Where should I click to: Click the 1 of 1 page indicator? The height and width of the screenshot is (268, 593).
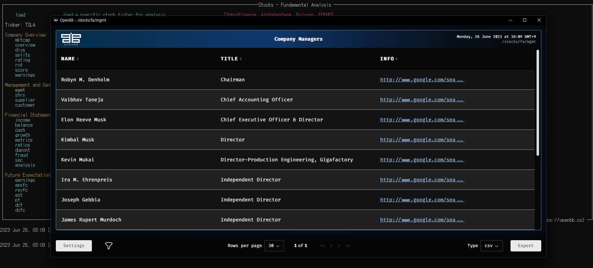300,246
